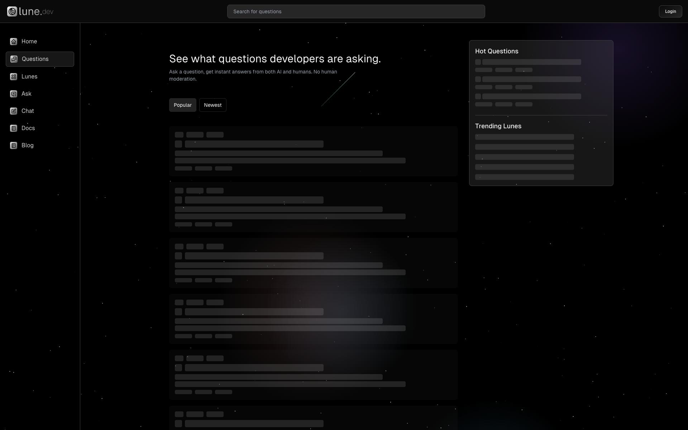Click the Questions sidebar icon
The height and width of the screenshot is (430, 688).
point(14,59)
